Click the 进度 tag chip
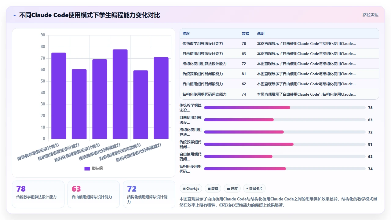391x220 pixels. coord(232,189)
